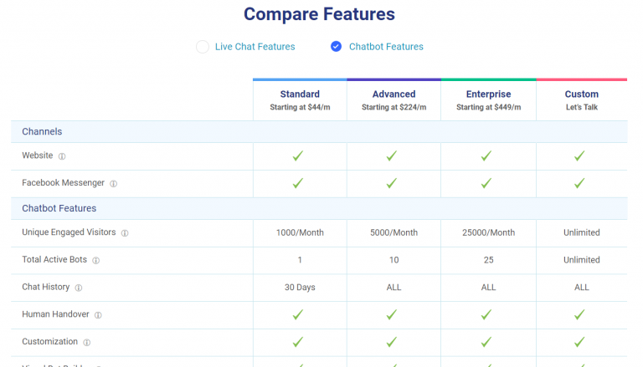Select the Live Chat Features radio button
Image resolution: width=643 pixels, height=367 pixels.
(203, 47)
